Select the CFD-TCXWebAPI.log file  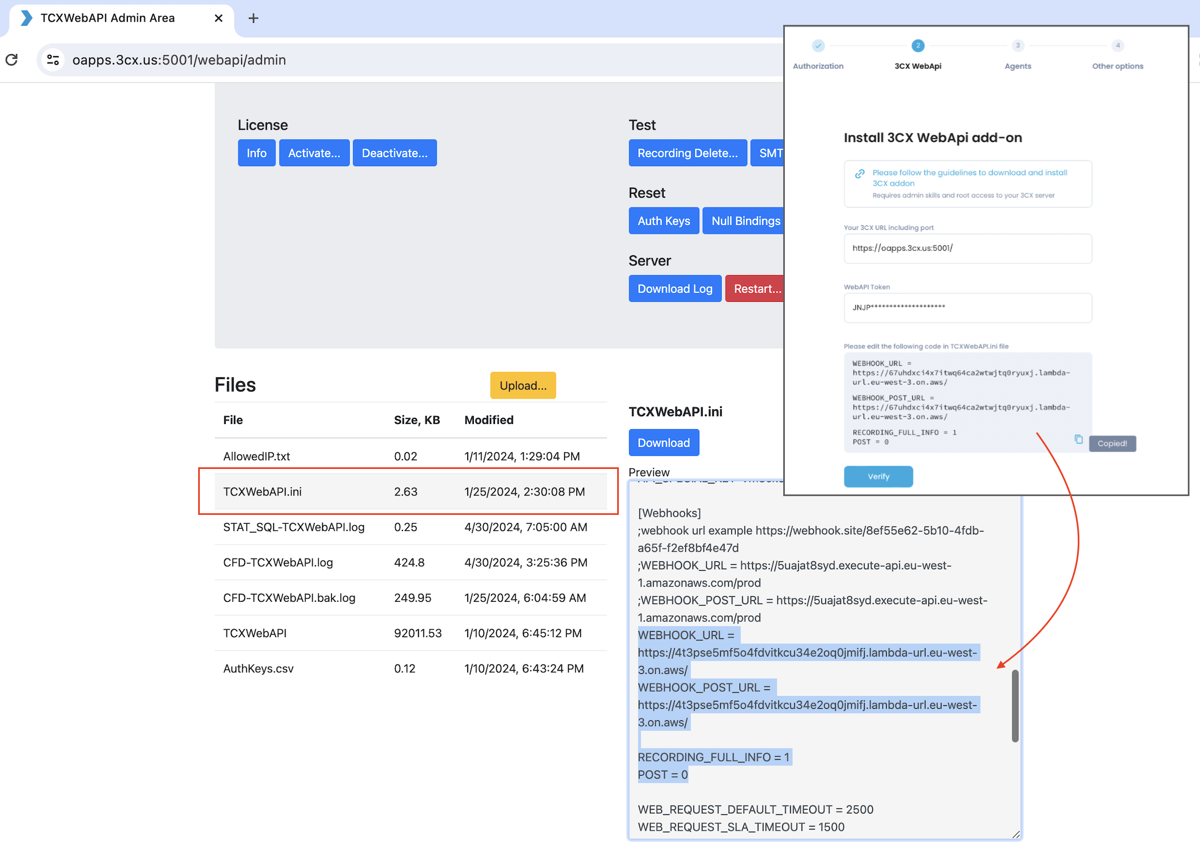pyautogui.click(x=411, y=563)
